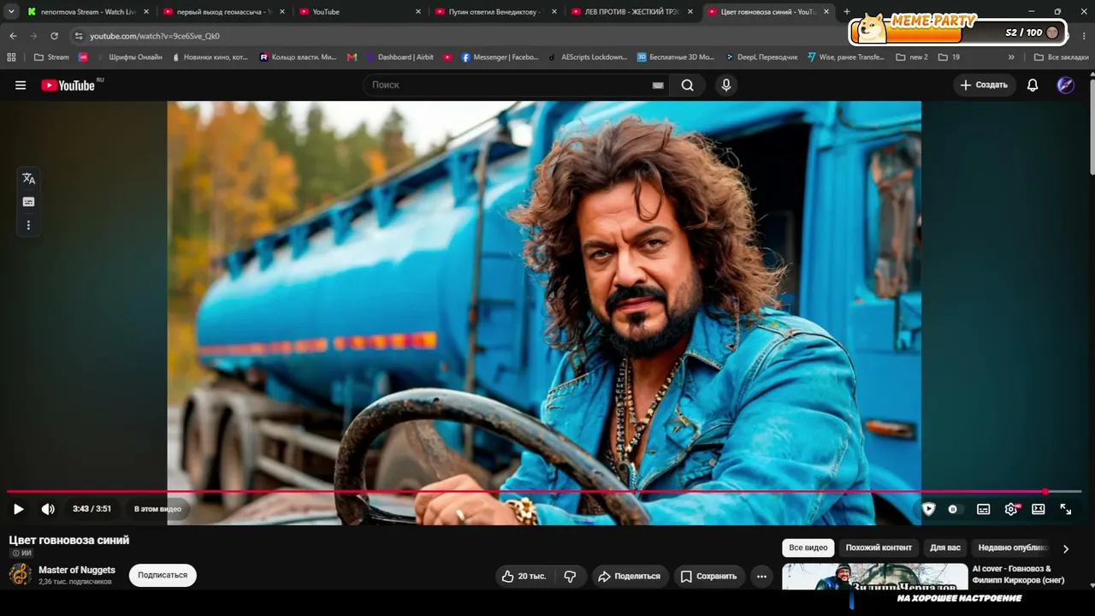Open the on-screen keyboard in search box
This screenshot has height=616, width=1095.
point(658,86)
